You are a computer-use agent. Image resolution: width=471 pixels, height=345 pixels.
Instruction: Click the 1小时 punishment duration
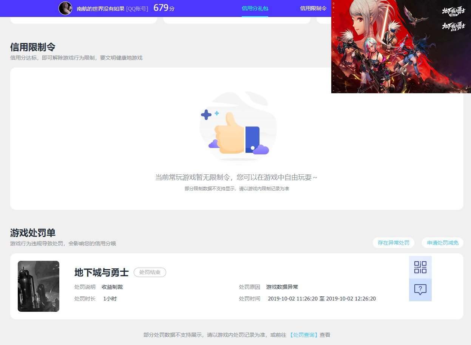[x=110, y=299]
